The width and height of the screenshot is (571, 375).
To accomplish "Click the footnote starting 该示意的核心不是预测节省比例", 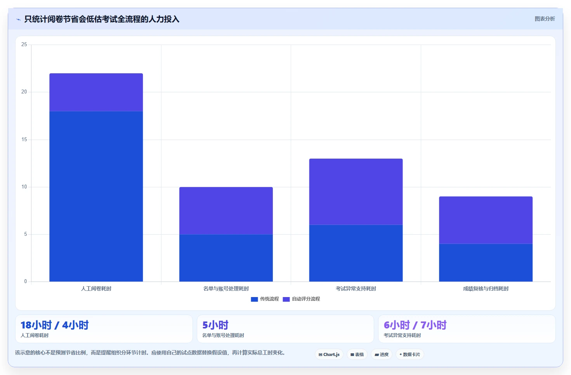I will point(151,353).
